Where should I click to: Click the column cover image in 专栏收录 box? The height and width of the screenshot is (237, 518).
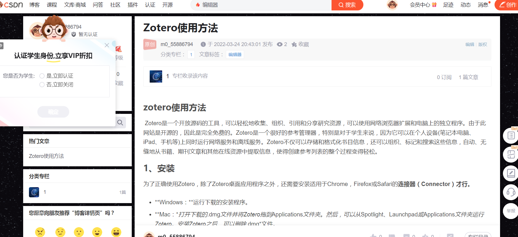(156, 76)
